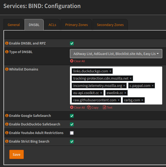Remove tracking-protection.cdn.mozilla.net tag

[x=131, y=78]
